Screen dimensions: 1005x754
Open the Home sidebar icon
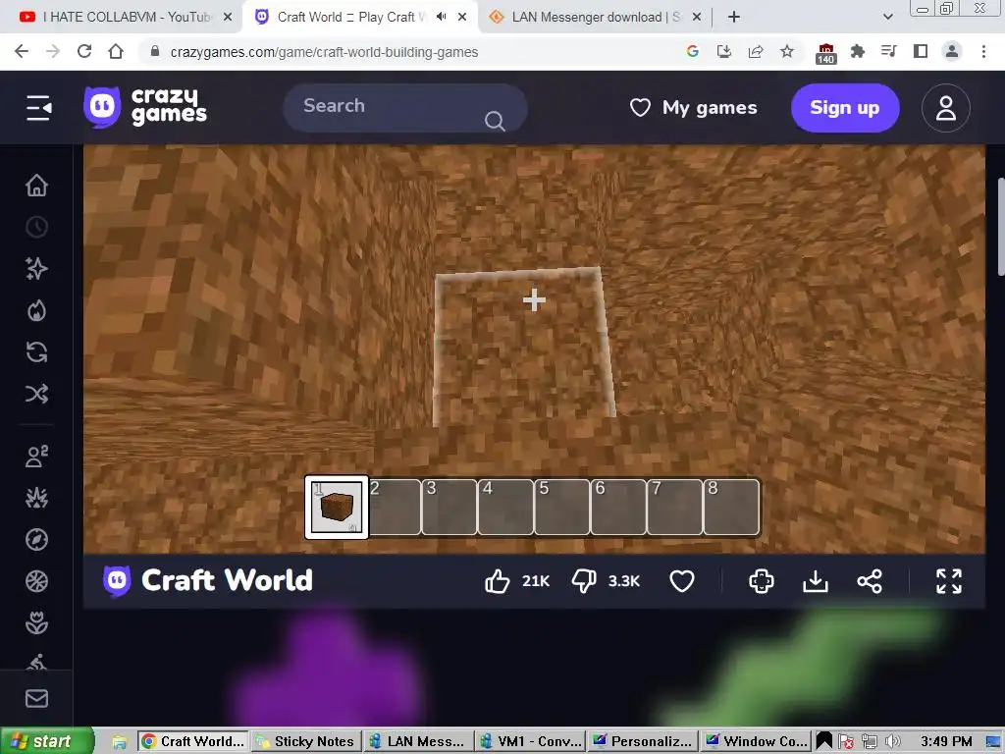pyautogui.click(x=36, y=186)
